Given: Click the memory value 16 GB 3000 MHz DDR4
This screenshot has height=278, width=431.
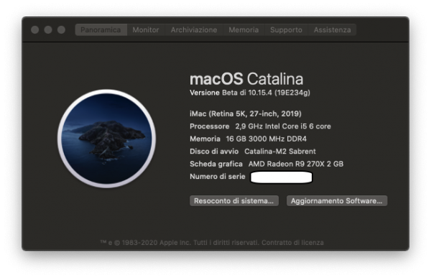Looking at the screenshot, I should tap(266, 139).
